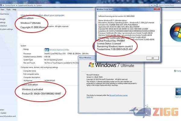The height and width of the screenshot is (121, 181).
Task: Click the shield icon beside Change settings
Action: [175, 71]
